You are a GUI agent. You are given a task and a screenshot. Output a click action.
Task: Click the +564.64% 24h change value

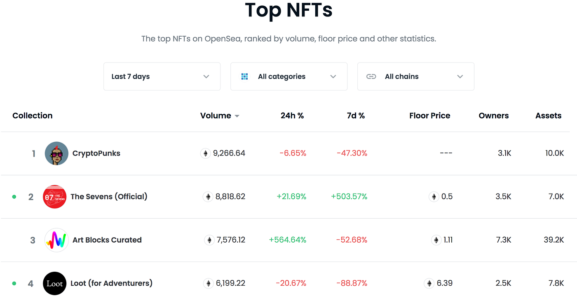coord(288,240)
